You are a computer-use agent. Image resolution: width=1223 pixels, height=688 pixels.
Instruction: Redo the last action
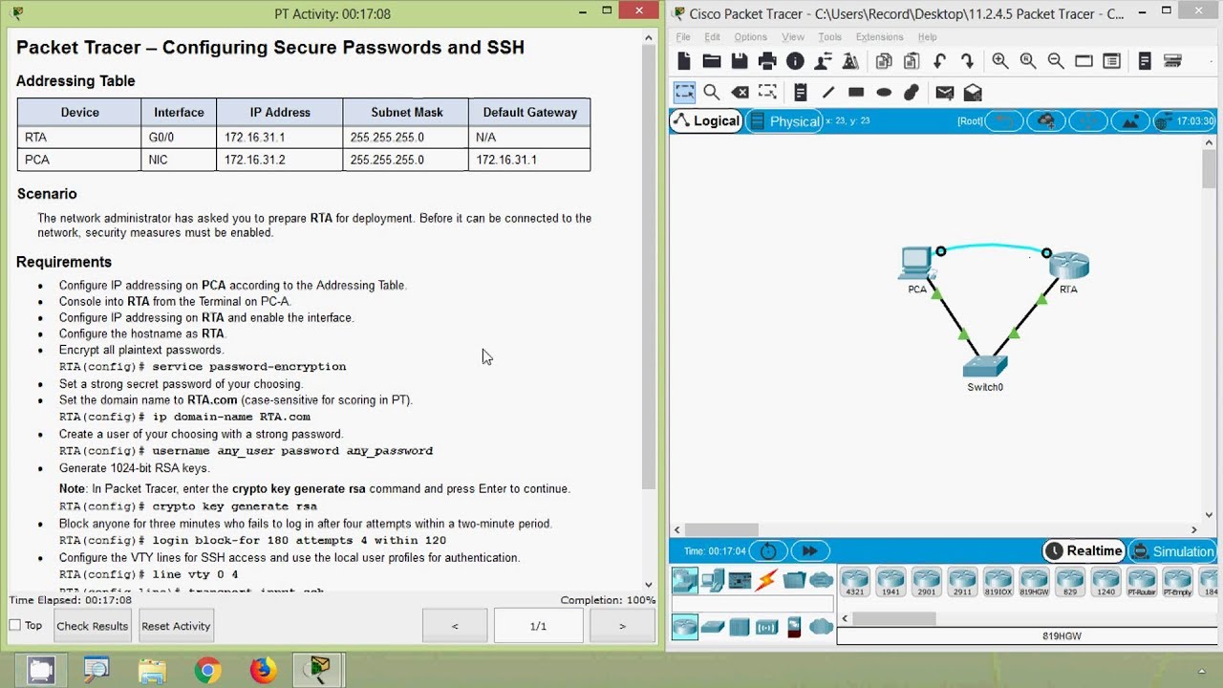click(968, 61)
